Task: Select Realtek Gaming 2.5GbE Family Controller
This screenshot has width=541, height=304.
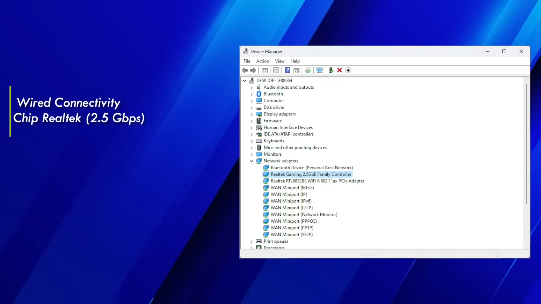Action: coord(311,174)
